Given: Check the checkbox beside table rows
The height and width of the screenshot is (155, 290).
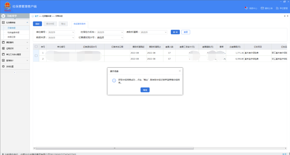Looking at the screenshot, I should 36,56.
